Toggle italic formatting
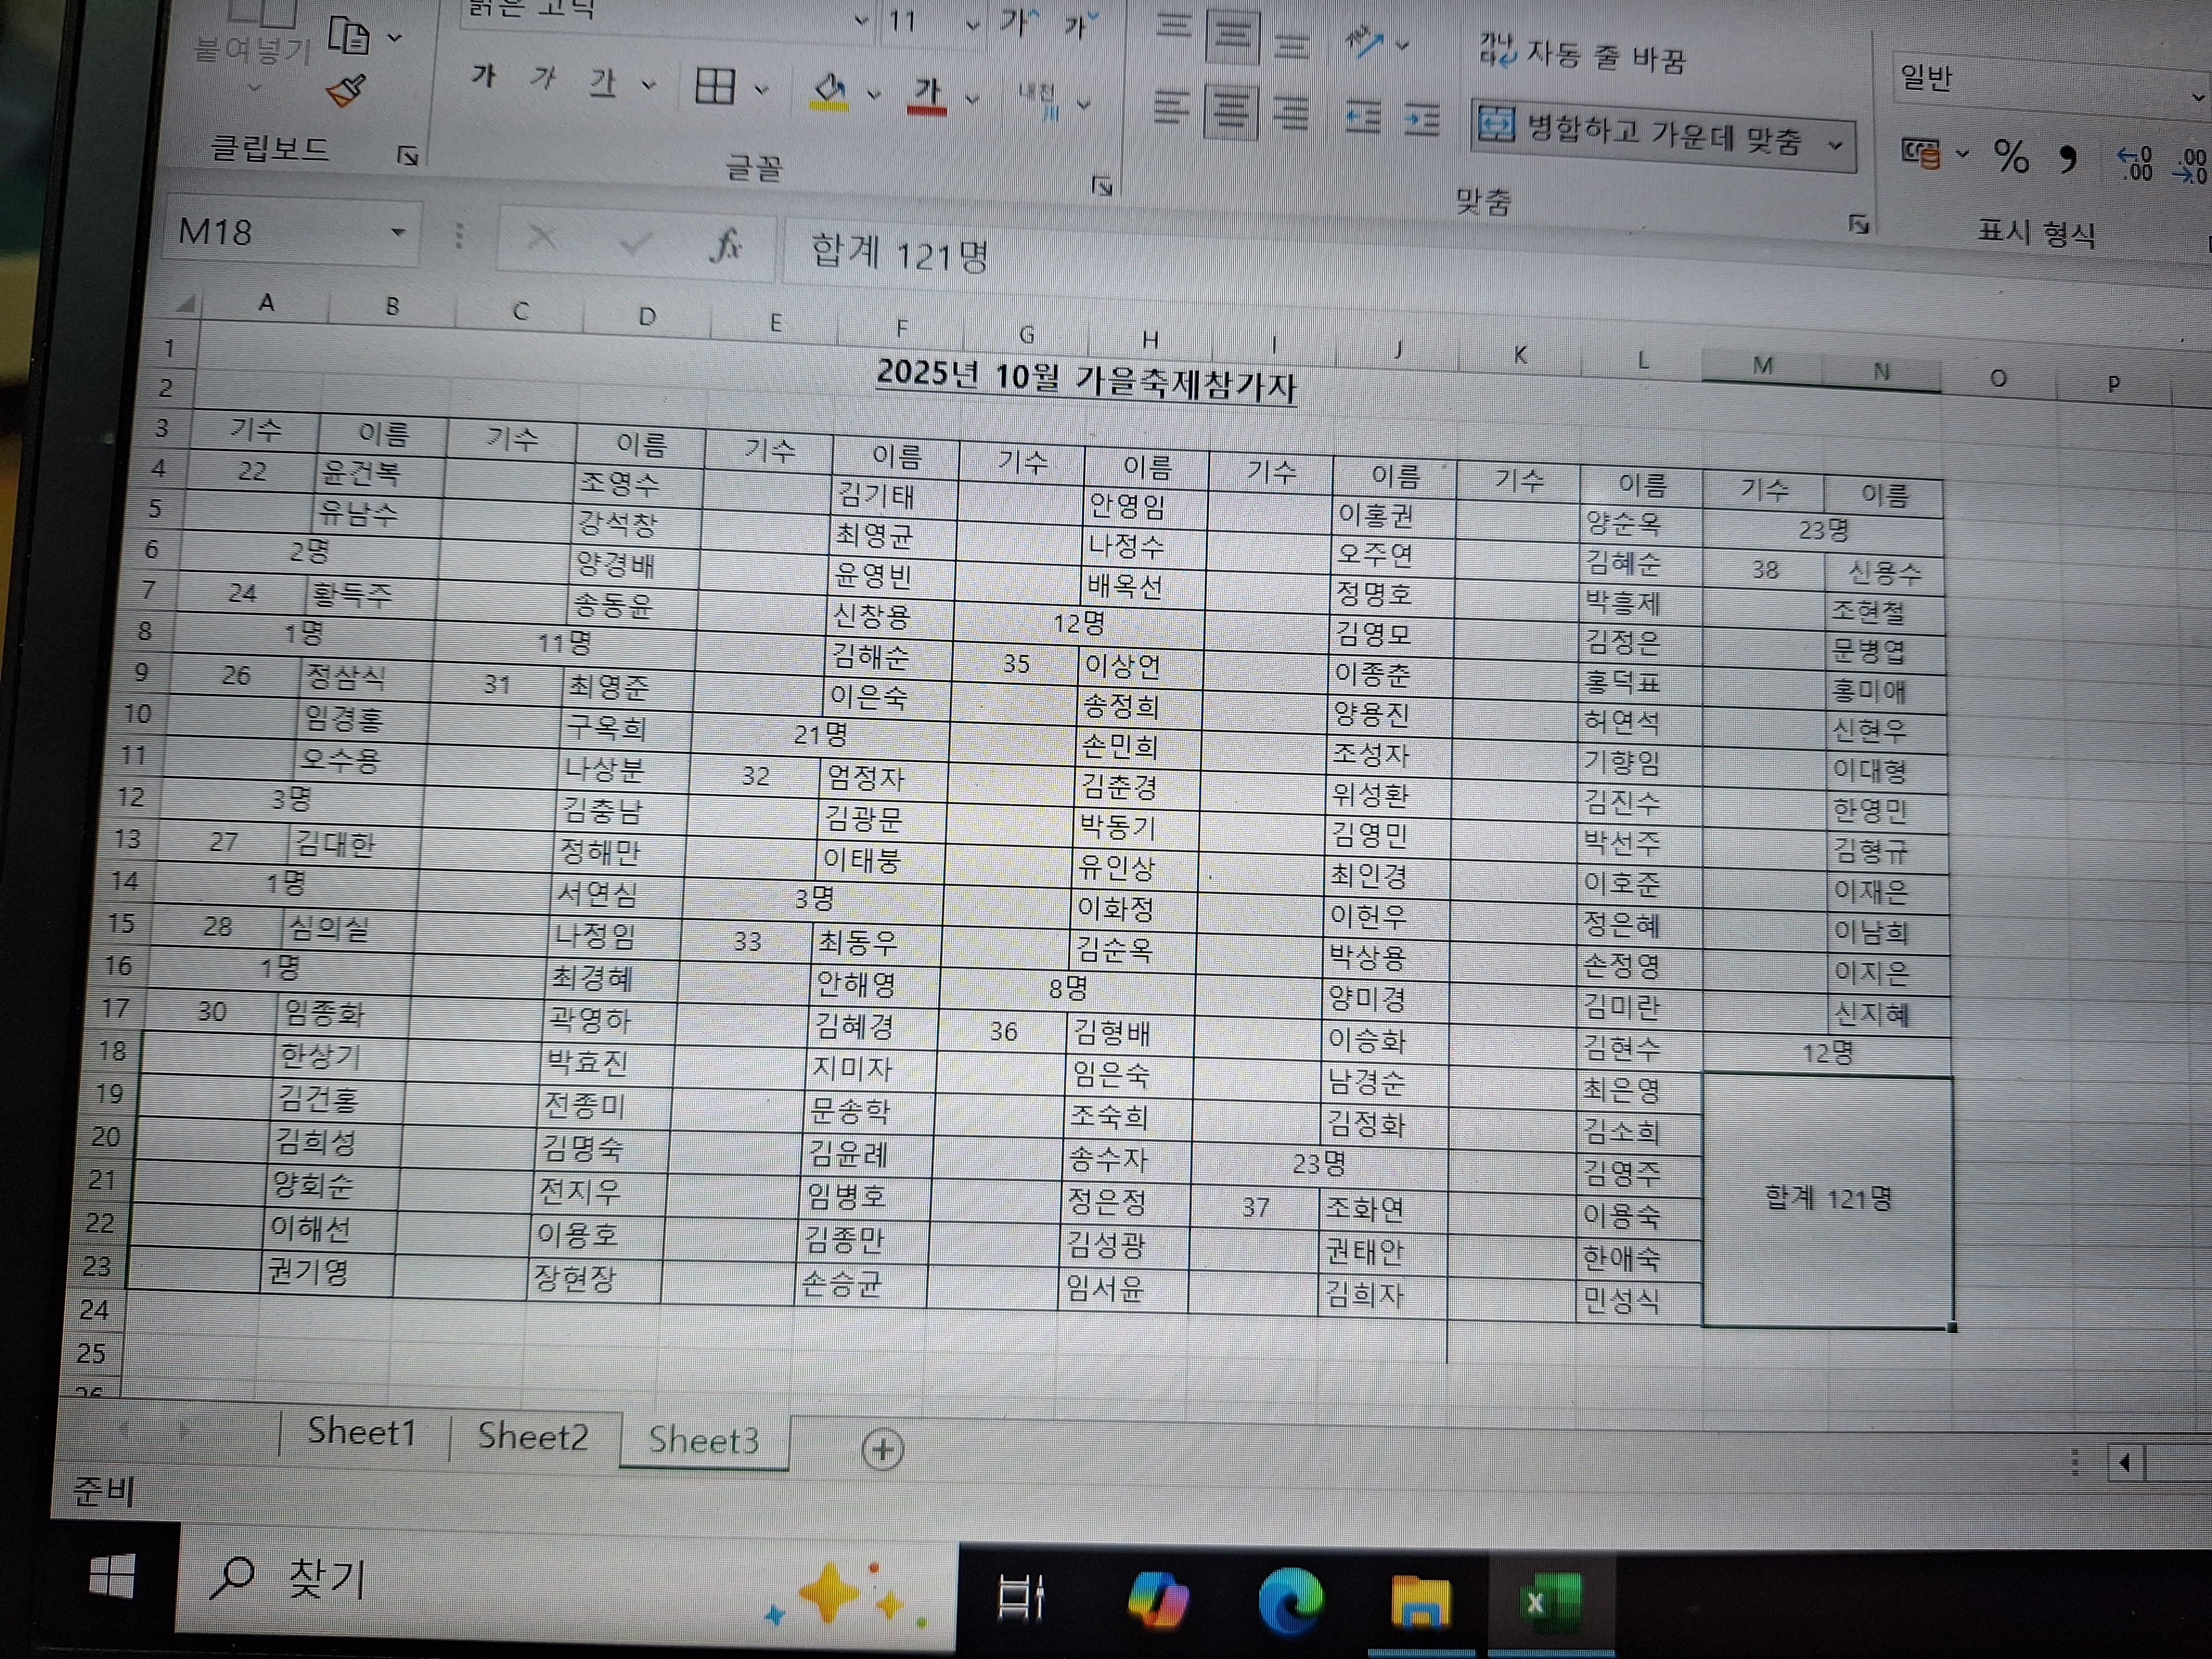 (543, 78)
